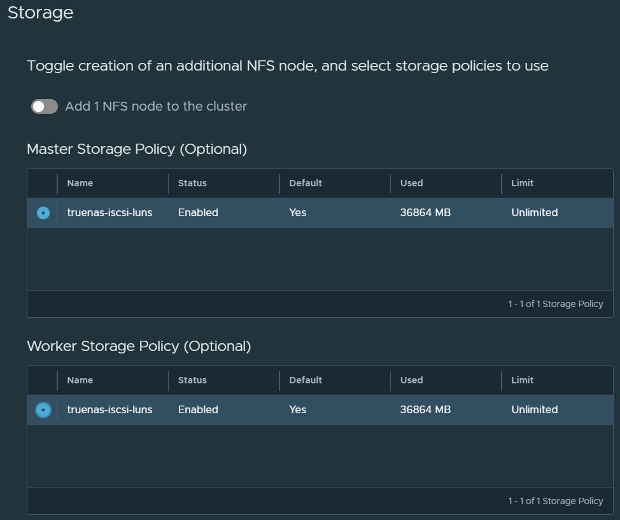The height and width of the screenshot is (520, 620).
Task: Select truenas-iscsi-luns radio in Master Storage Policy
Action: [43, 213]
